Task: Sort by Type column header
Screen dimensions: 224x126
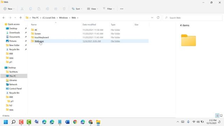Action: click(x=113, y=24)
